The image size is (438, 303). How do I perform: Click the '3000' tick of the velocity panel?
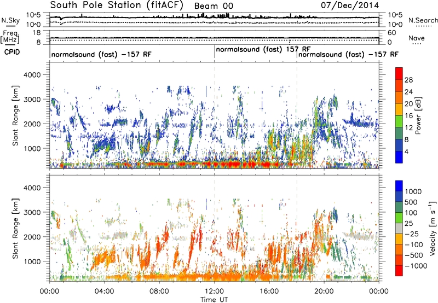(32, 212)
